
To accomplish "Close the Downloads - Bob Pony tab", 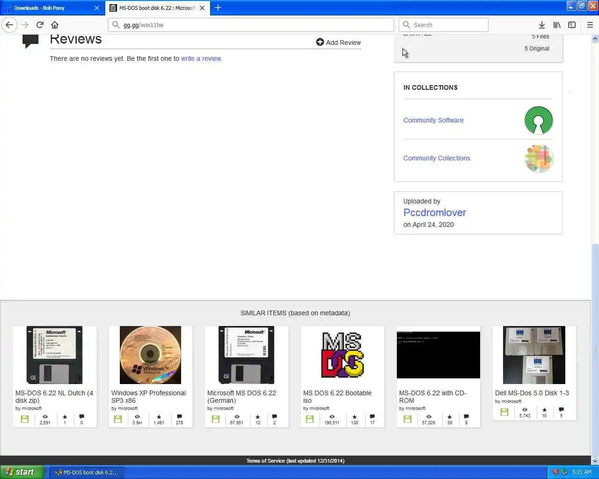I will click(97, 8).
